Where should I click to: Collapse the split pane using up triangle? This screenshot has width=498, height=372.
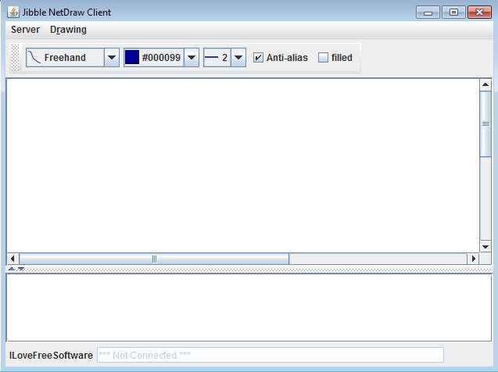coord(12,269)
